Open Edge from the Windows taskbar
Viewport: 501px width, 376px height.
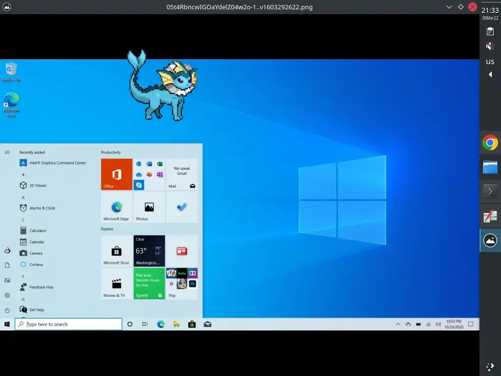click(x=160, y=324)
